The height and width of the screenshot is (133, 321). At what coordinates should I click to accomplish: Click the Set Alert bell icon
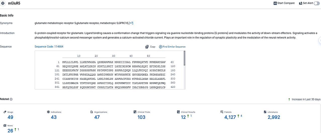click(x=301, y=3)
